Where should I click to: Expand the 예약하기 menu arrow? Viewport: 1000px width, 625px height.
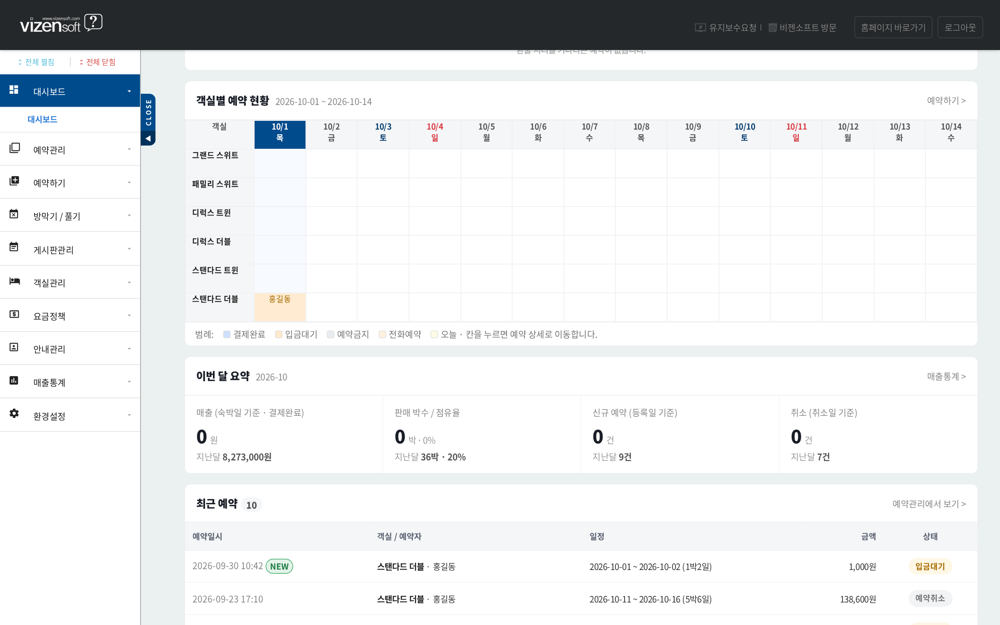point(129,182)
